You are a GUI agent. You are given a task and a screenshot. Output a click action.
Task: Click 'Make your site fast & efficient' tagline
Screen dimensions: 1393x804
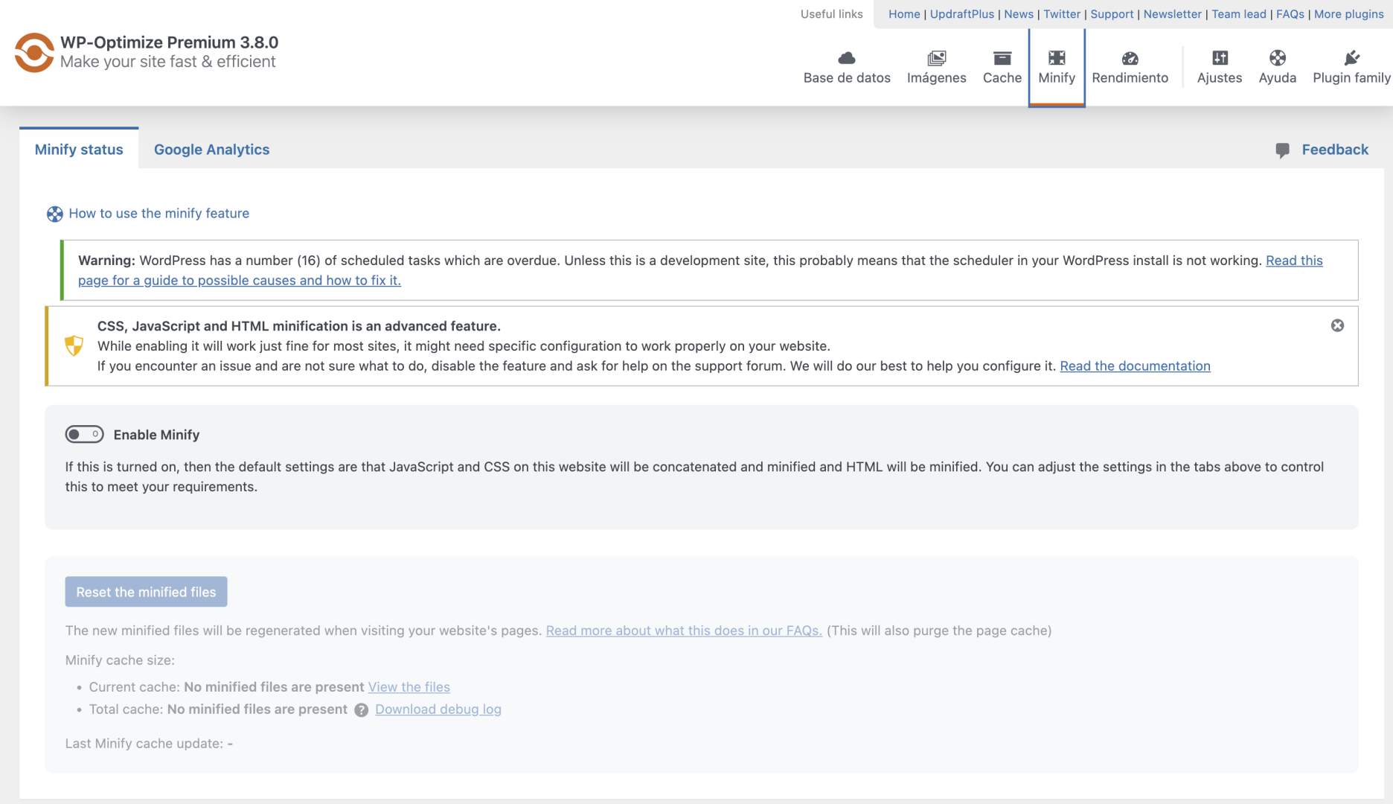[x=167, y=61]
